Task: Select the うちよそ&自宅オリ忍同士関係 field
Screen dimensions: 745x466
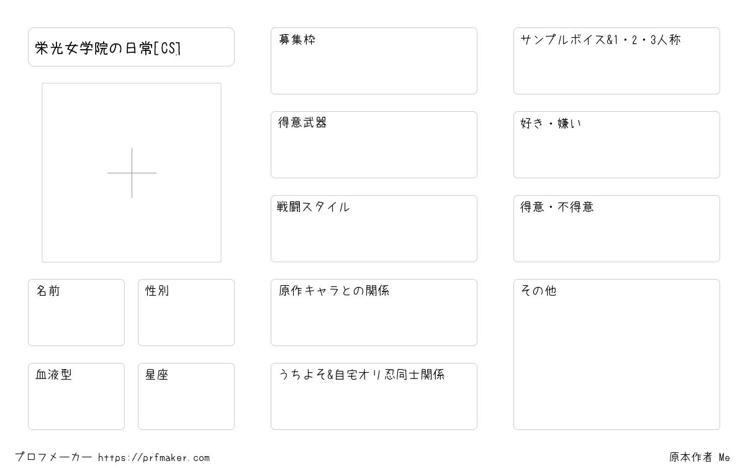Action: [x=374, y=396]
